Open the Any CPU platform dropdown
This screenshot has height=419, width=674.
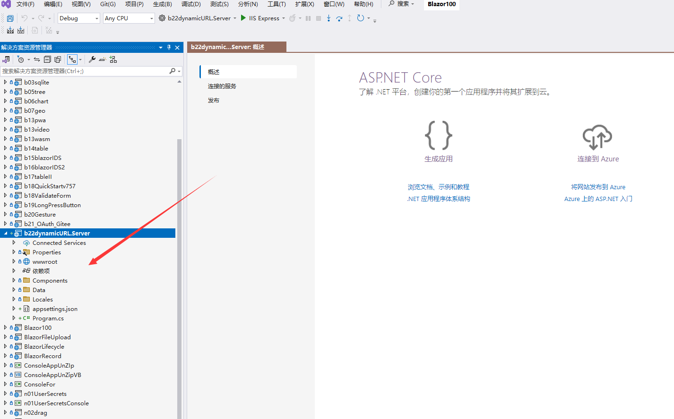pyautogui.click(x=129, y=18)
